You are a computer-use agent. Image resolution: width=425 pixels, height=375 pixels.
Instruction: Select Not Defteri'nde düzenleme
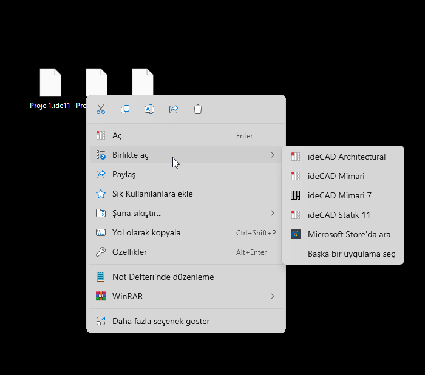tap(186, 277)
